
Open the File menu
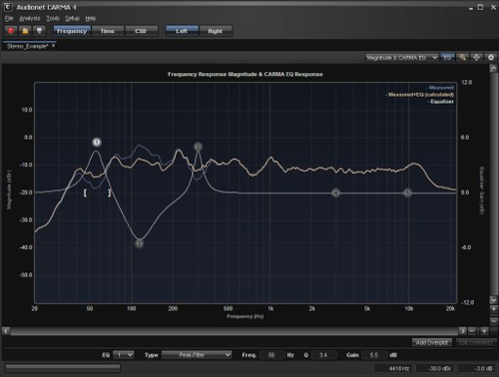[9, 18]
